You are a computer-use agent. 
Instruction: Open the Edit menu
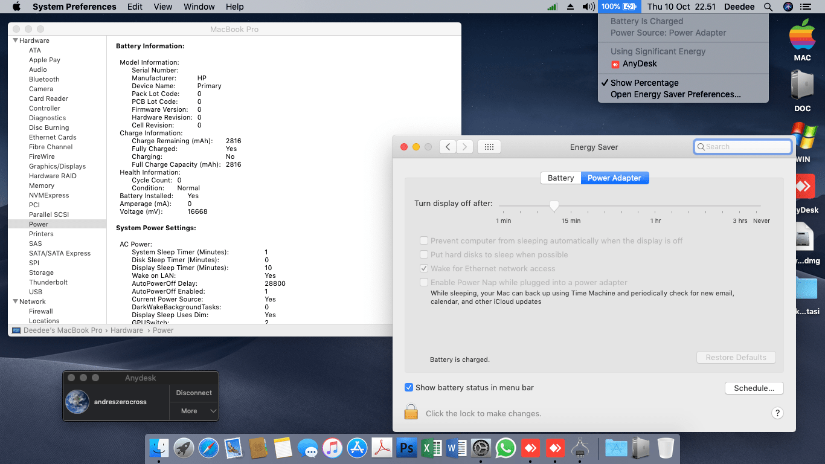(135, 7)
